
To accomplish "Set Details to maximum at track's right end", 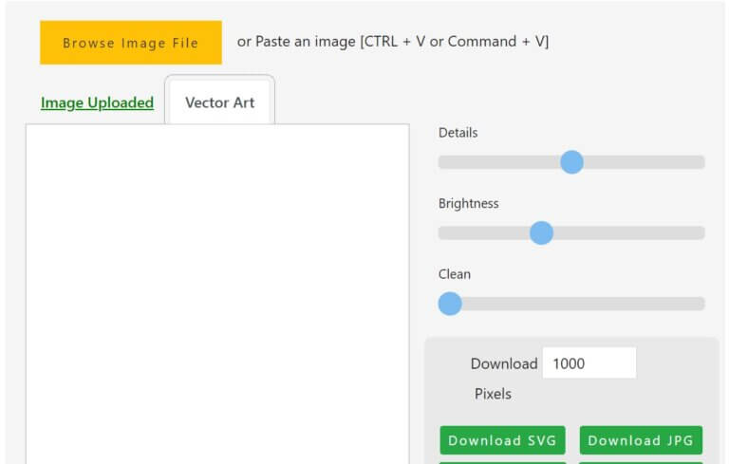I will pos(701,162).
